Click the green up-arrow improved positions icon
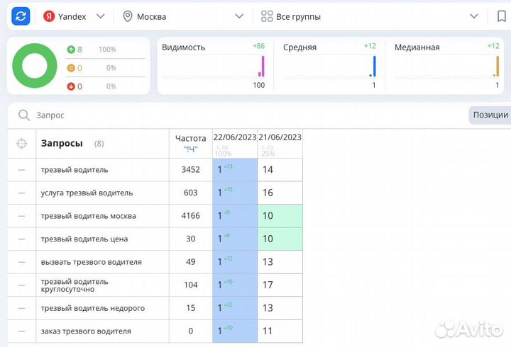The height and width of the screenshot is (347, 511). [70, 50]
